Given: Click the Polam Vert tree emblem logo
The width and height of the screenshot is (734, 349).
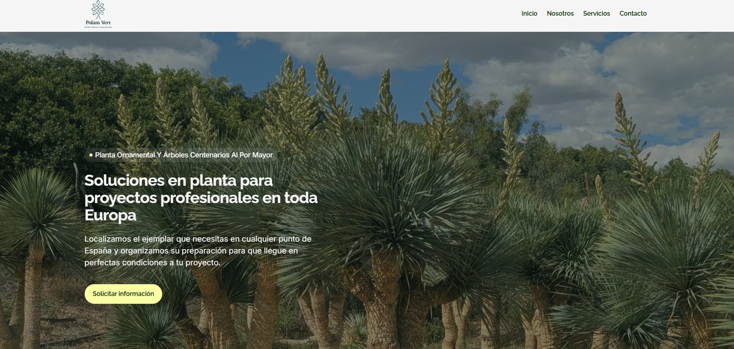Looking at the screenshot, I should (x=98, y=10).
